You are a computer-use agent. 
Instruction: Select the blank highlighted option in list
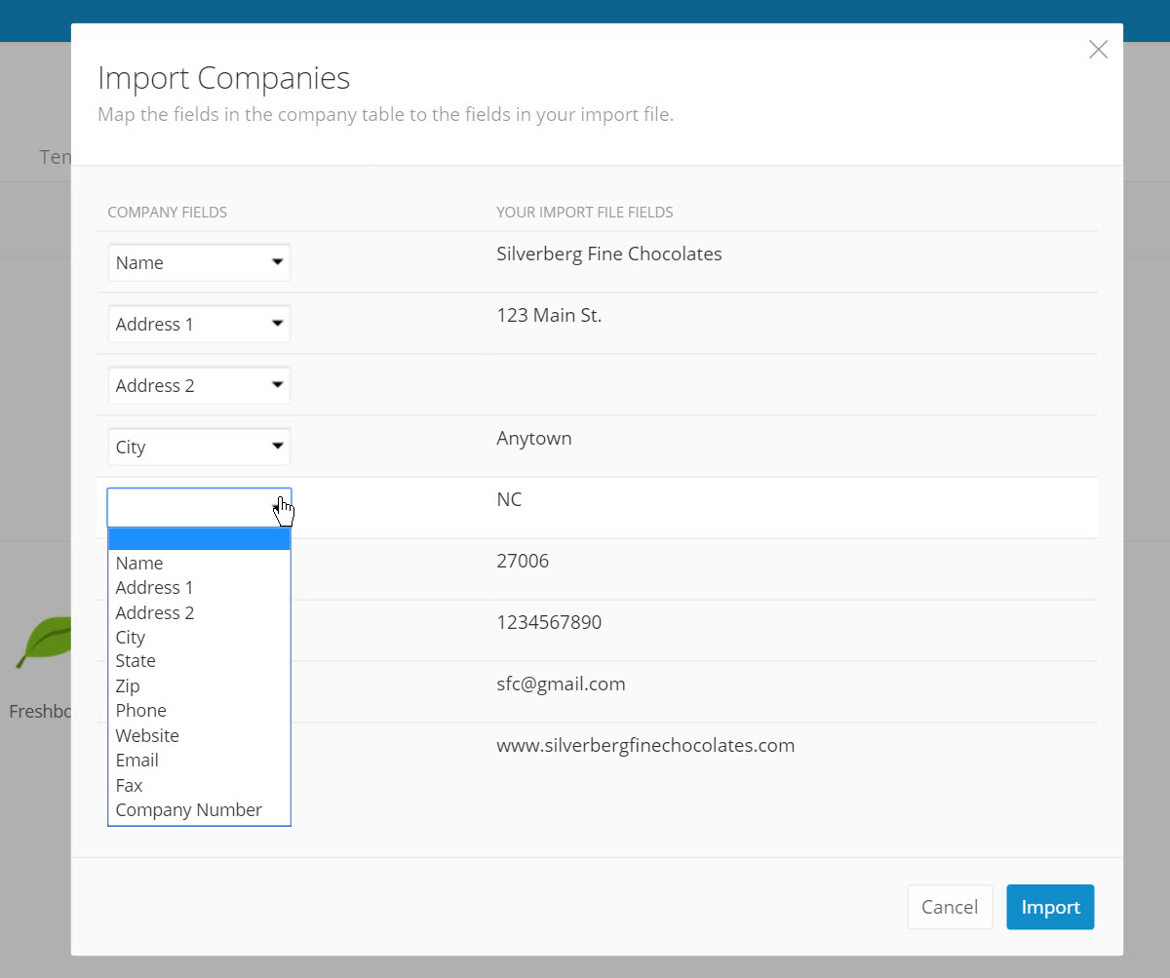(199, 539)
